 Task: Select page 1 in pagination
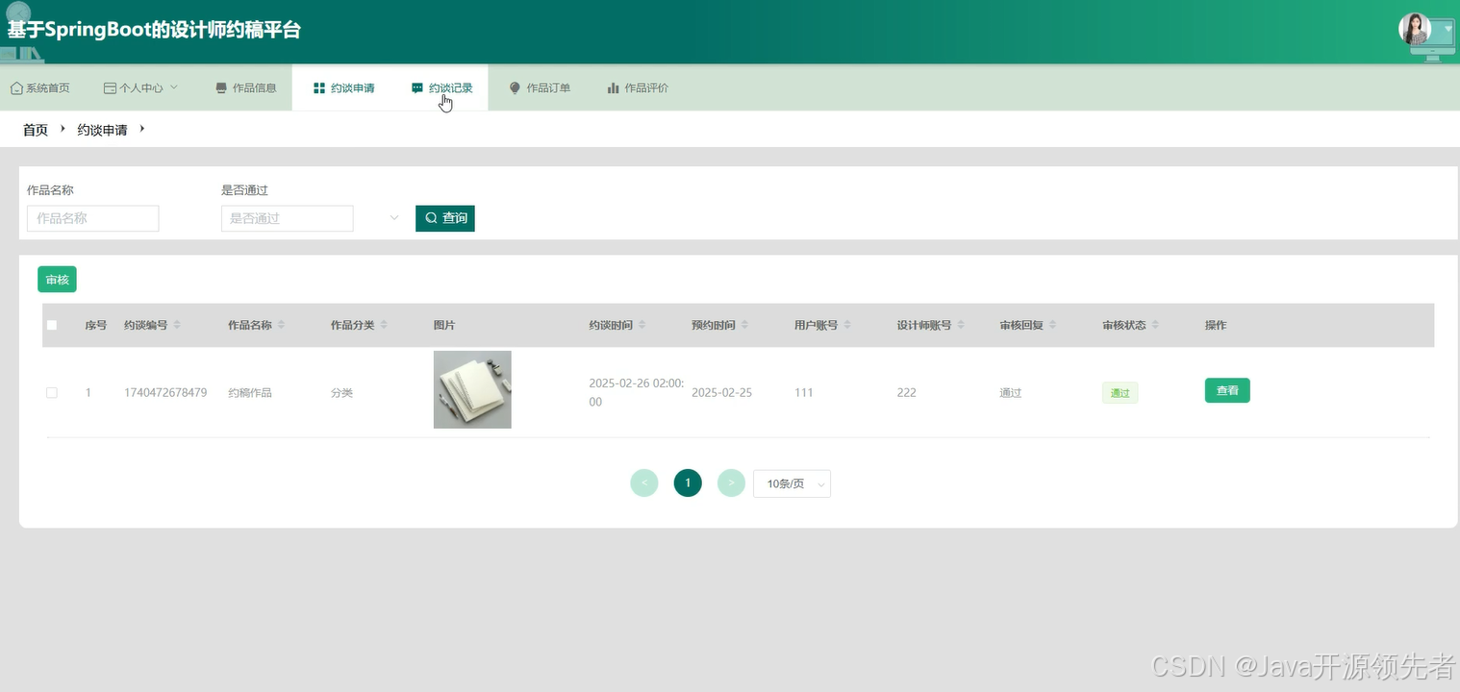coord(688,482)
